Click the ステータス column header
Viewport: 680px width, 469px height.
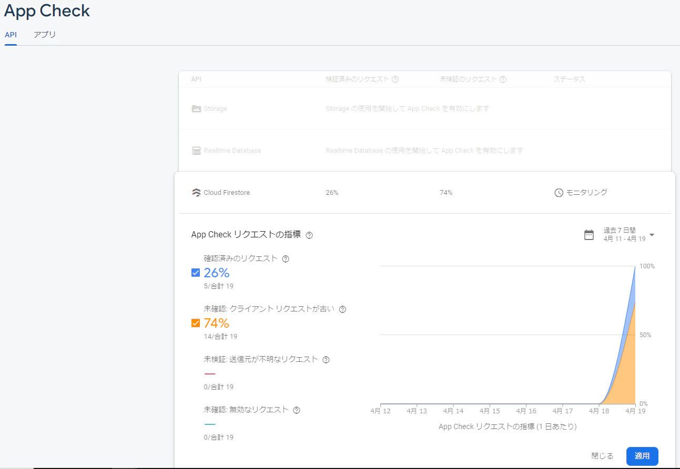tap(569, 79)
